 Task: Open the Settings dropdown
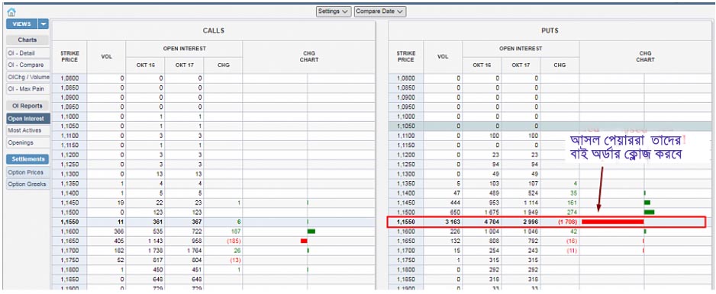coord(334,11)
